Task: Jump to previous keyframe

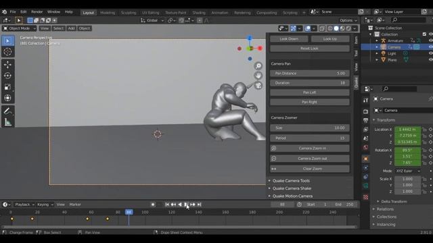Action: pos(173,205)
